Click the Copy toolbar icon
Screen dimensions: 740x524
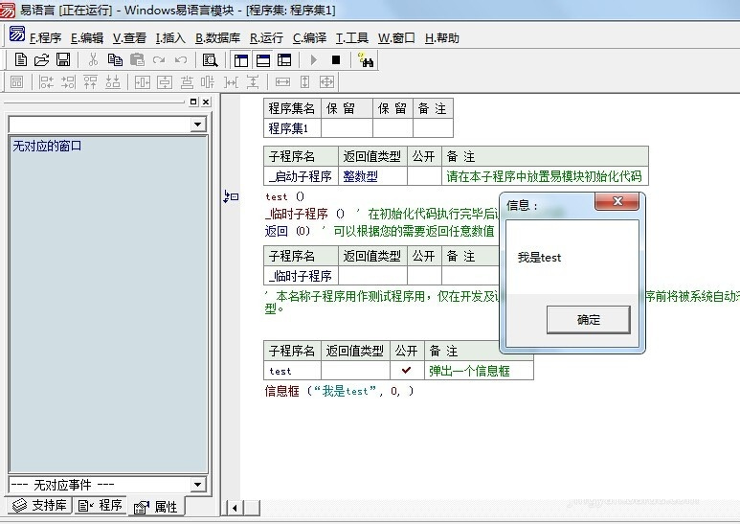point(115,59)
